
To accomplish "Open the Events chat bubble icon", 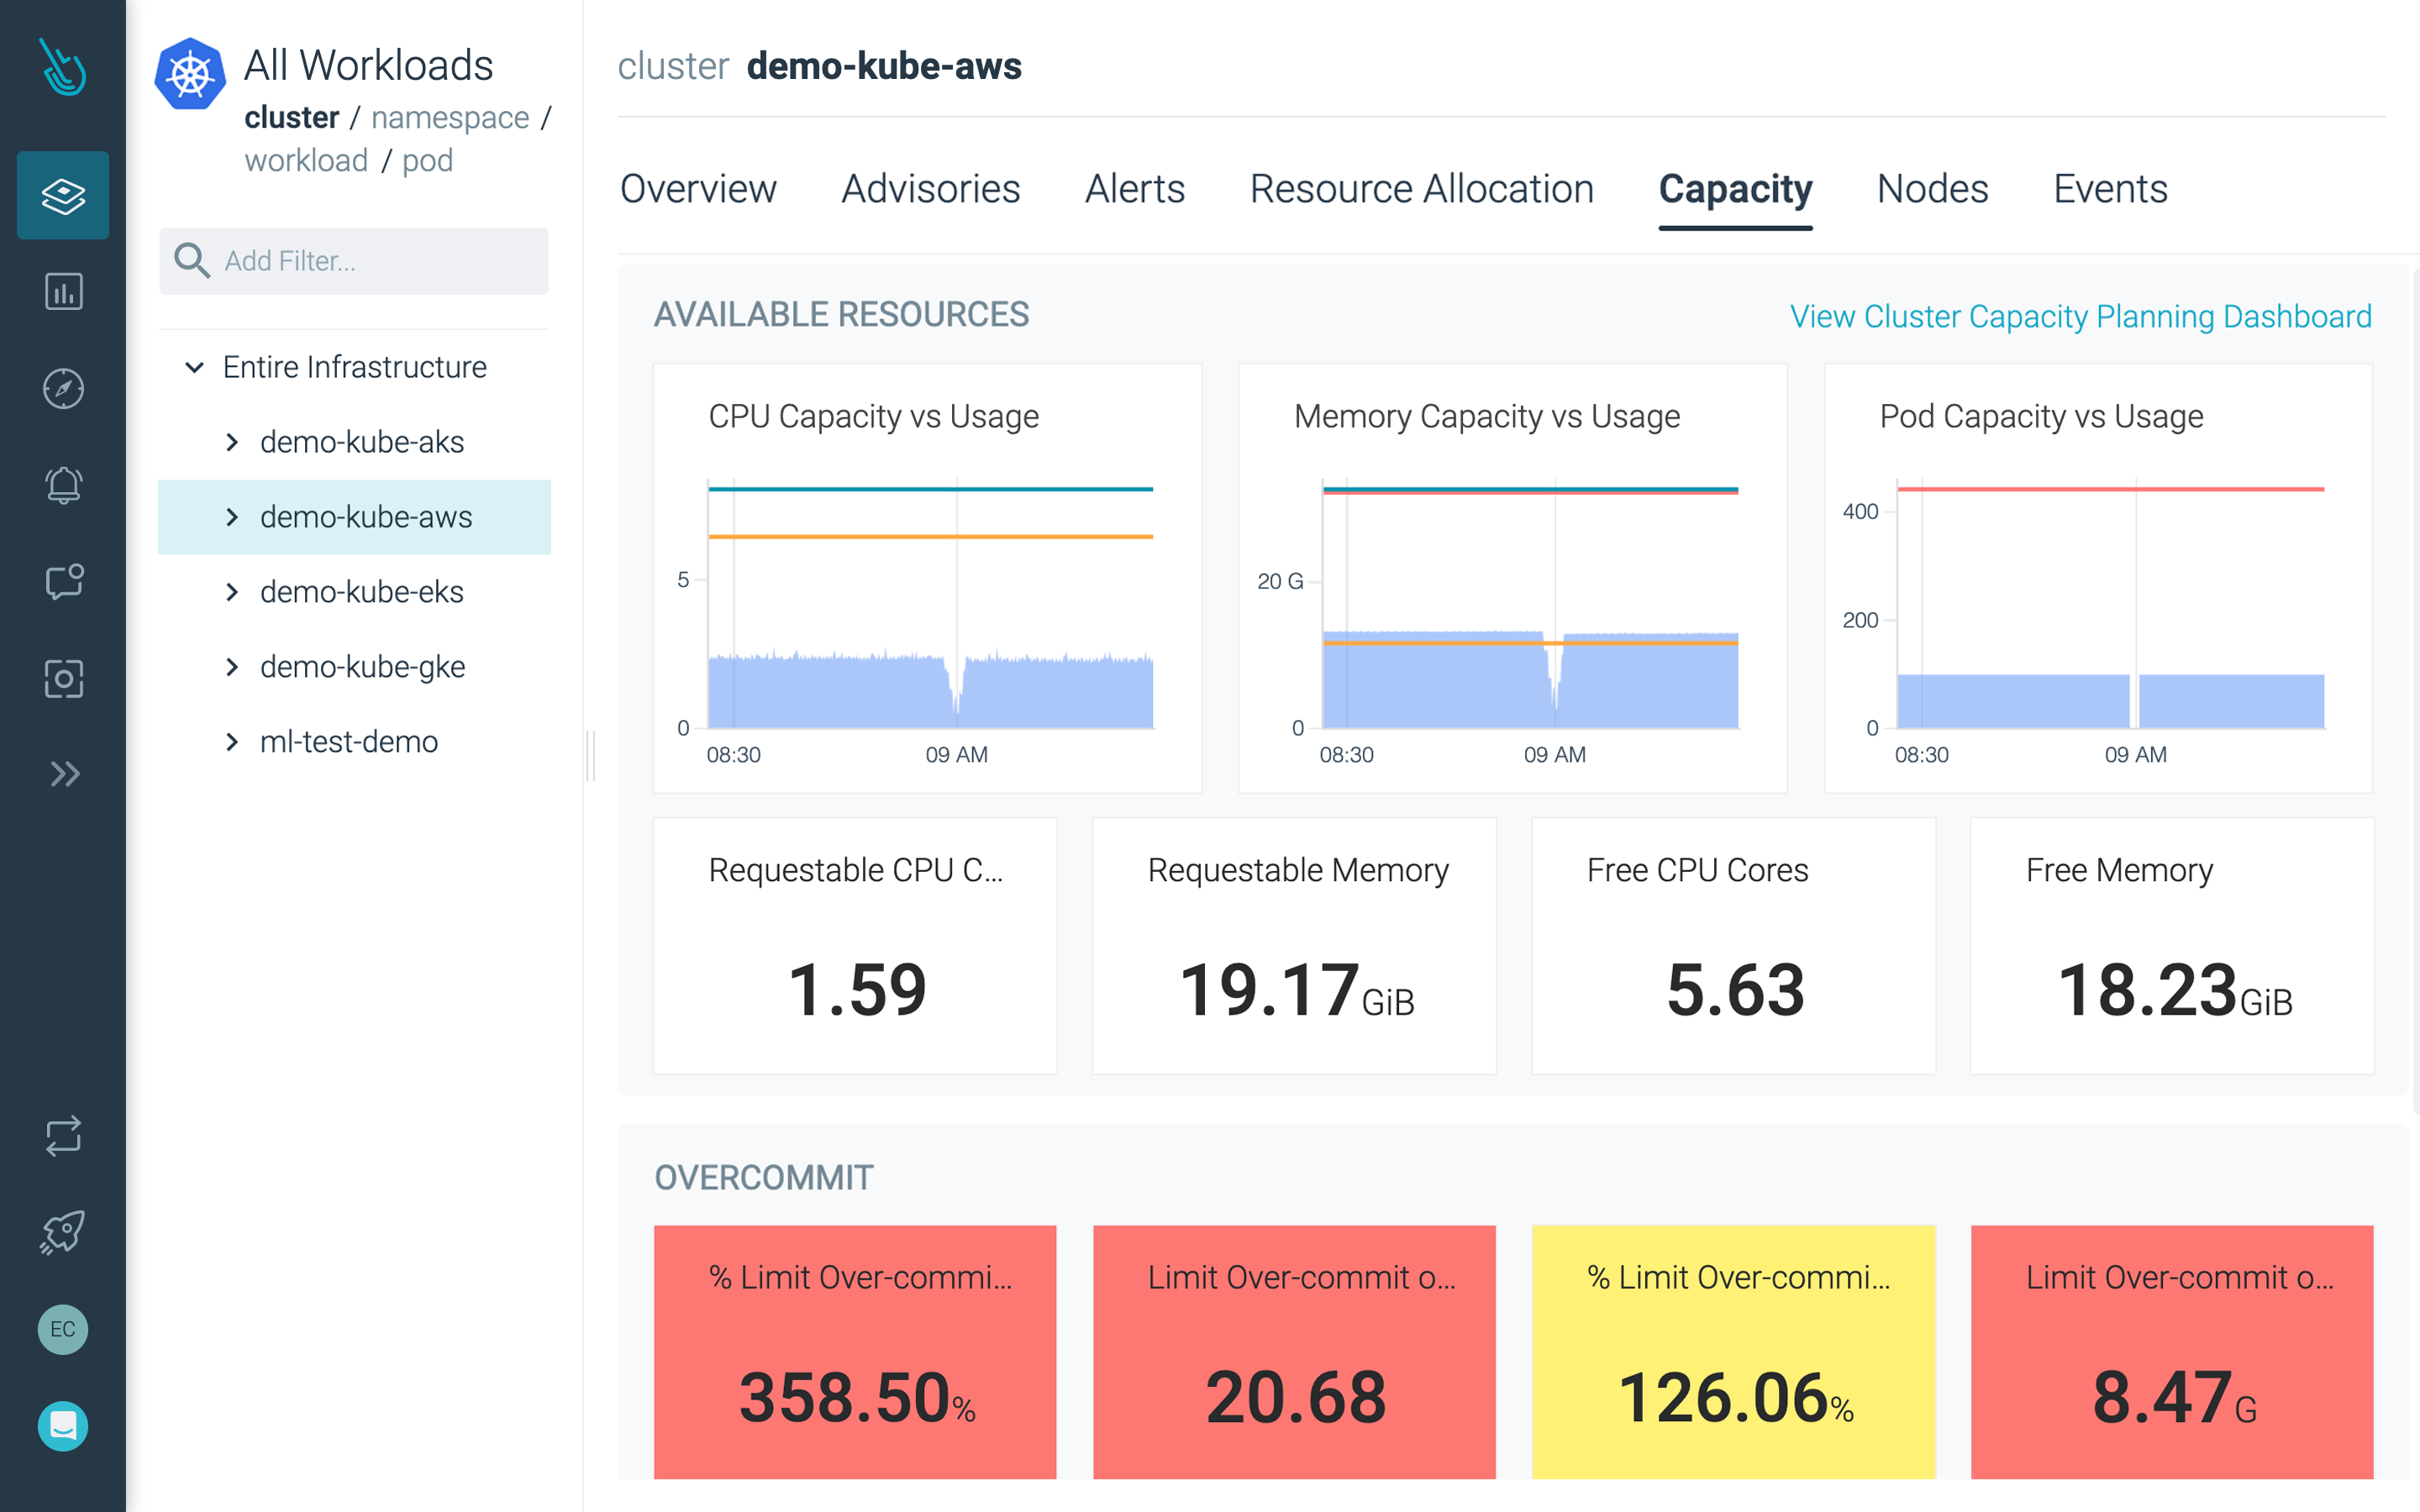I will tap(63, 582).
